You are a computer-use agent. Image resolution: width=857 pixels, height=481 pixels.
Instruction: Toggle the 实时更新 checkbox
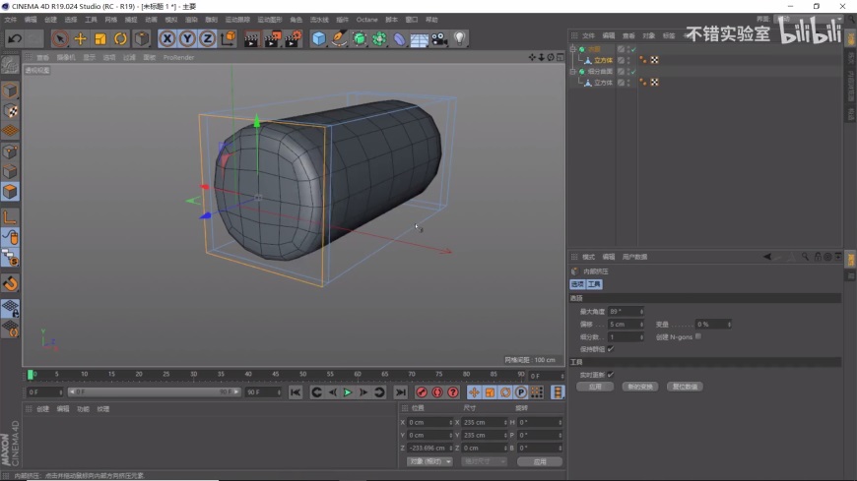(x=611, y=374)
